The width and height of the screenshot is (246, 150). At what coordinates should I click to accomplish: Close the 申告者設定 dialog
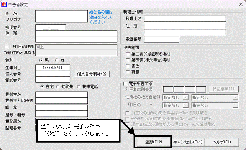coord(241,4)
